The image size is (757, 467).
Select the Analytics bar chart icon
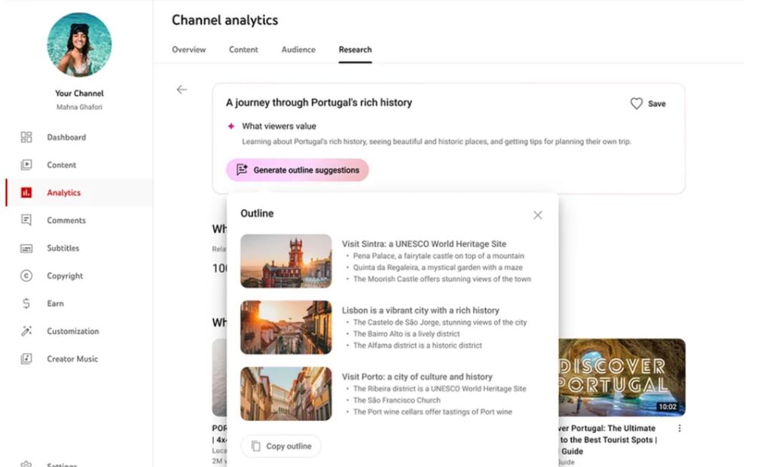click(x=26, y=193)
